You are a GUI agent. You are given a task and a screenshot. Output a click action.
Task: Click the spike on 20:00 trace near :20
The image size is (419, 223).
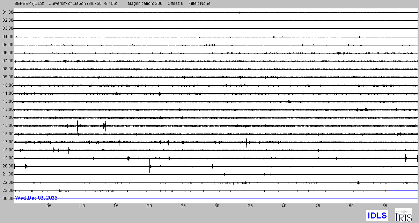150,167
